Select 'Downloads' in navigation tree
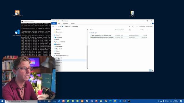This screenshot has height=103, width=184. coord(59,49)
